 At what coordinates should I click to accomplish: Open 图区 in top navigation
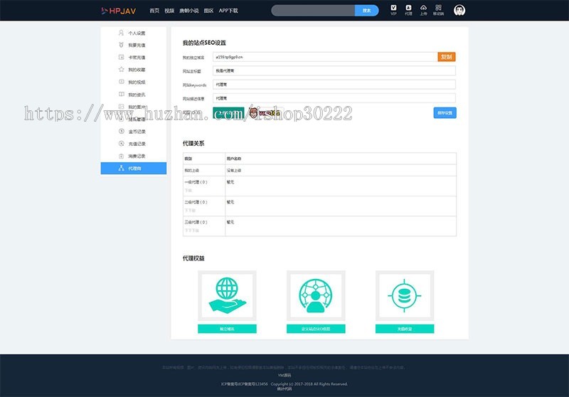(208, 11)
